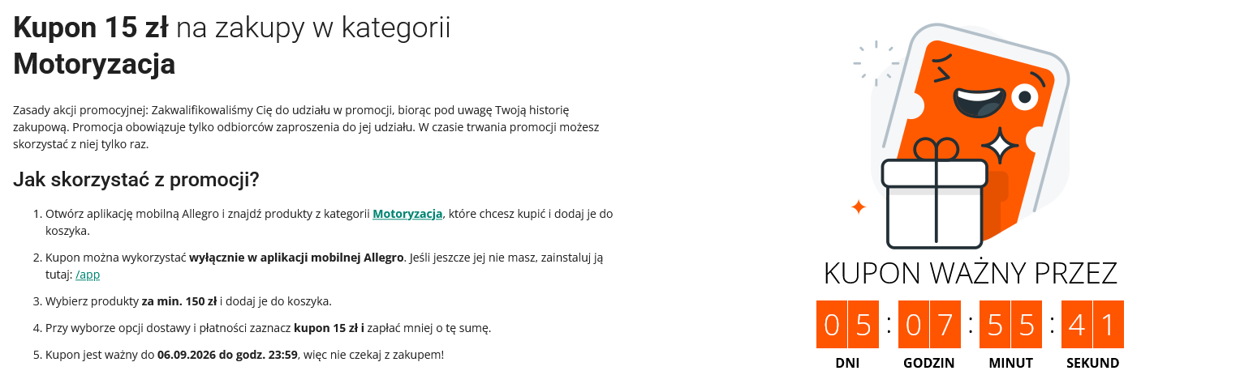Click the seconds countdown tile
Screen dimensions: 1253x392
1092,325
